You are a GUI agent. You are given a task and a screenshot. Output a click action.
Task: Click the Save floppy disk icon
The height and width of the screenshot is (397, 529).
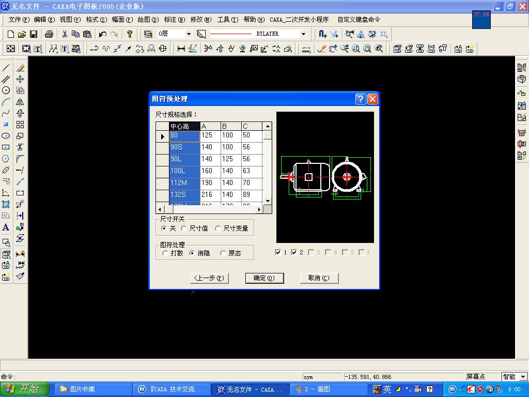pos(34,34)
